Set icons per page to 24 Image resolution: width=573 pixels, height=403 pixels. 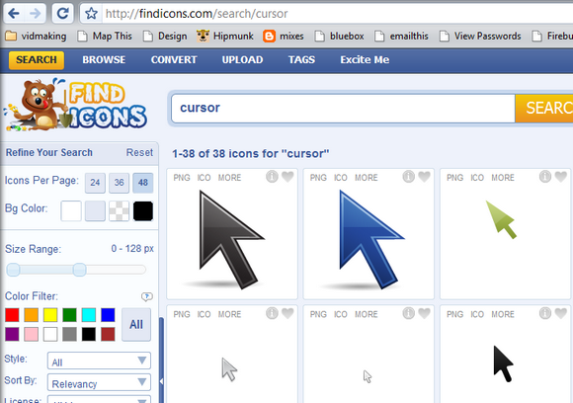pyautogui.click(x=95, y=183)
